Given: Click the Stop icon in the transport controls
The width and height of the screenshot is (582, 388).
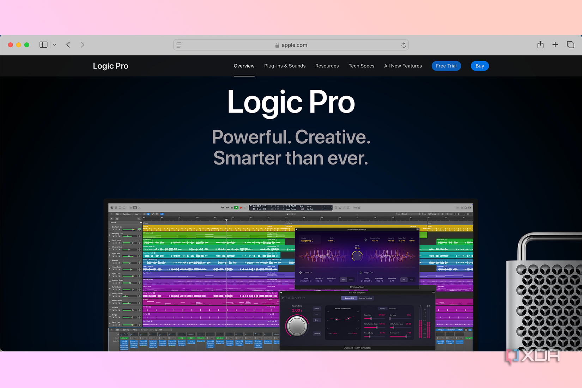Looking at the screenshot, I should click(231, 207).
